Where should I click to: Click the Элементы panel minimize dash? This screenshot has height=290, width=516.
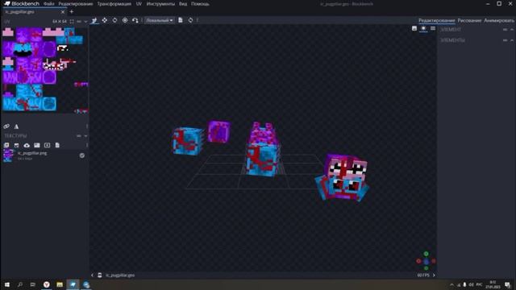(x=506, y=40)
